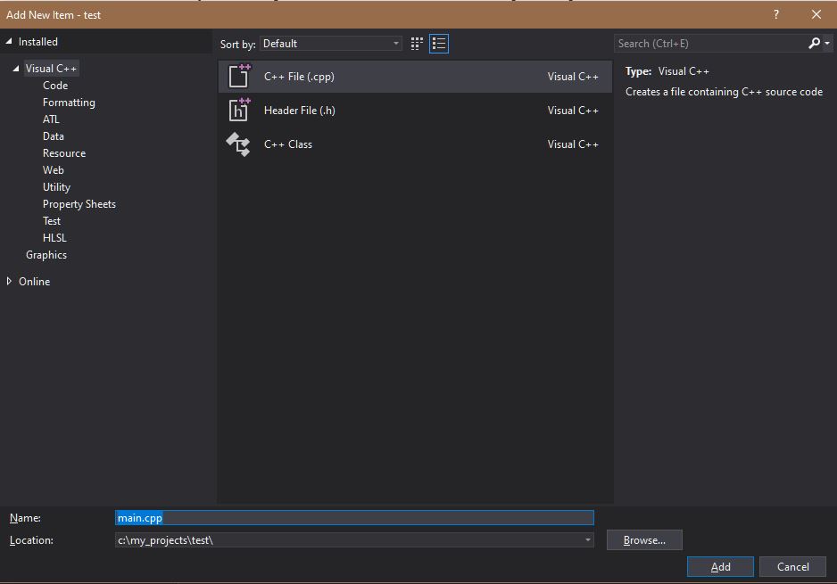The width and height of the screenshot is (837, 584).
Task: Click the Add button
Action: tap(720, 566)
